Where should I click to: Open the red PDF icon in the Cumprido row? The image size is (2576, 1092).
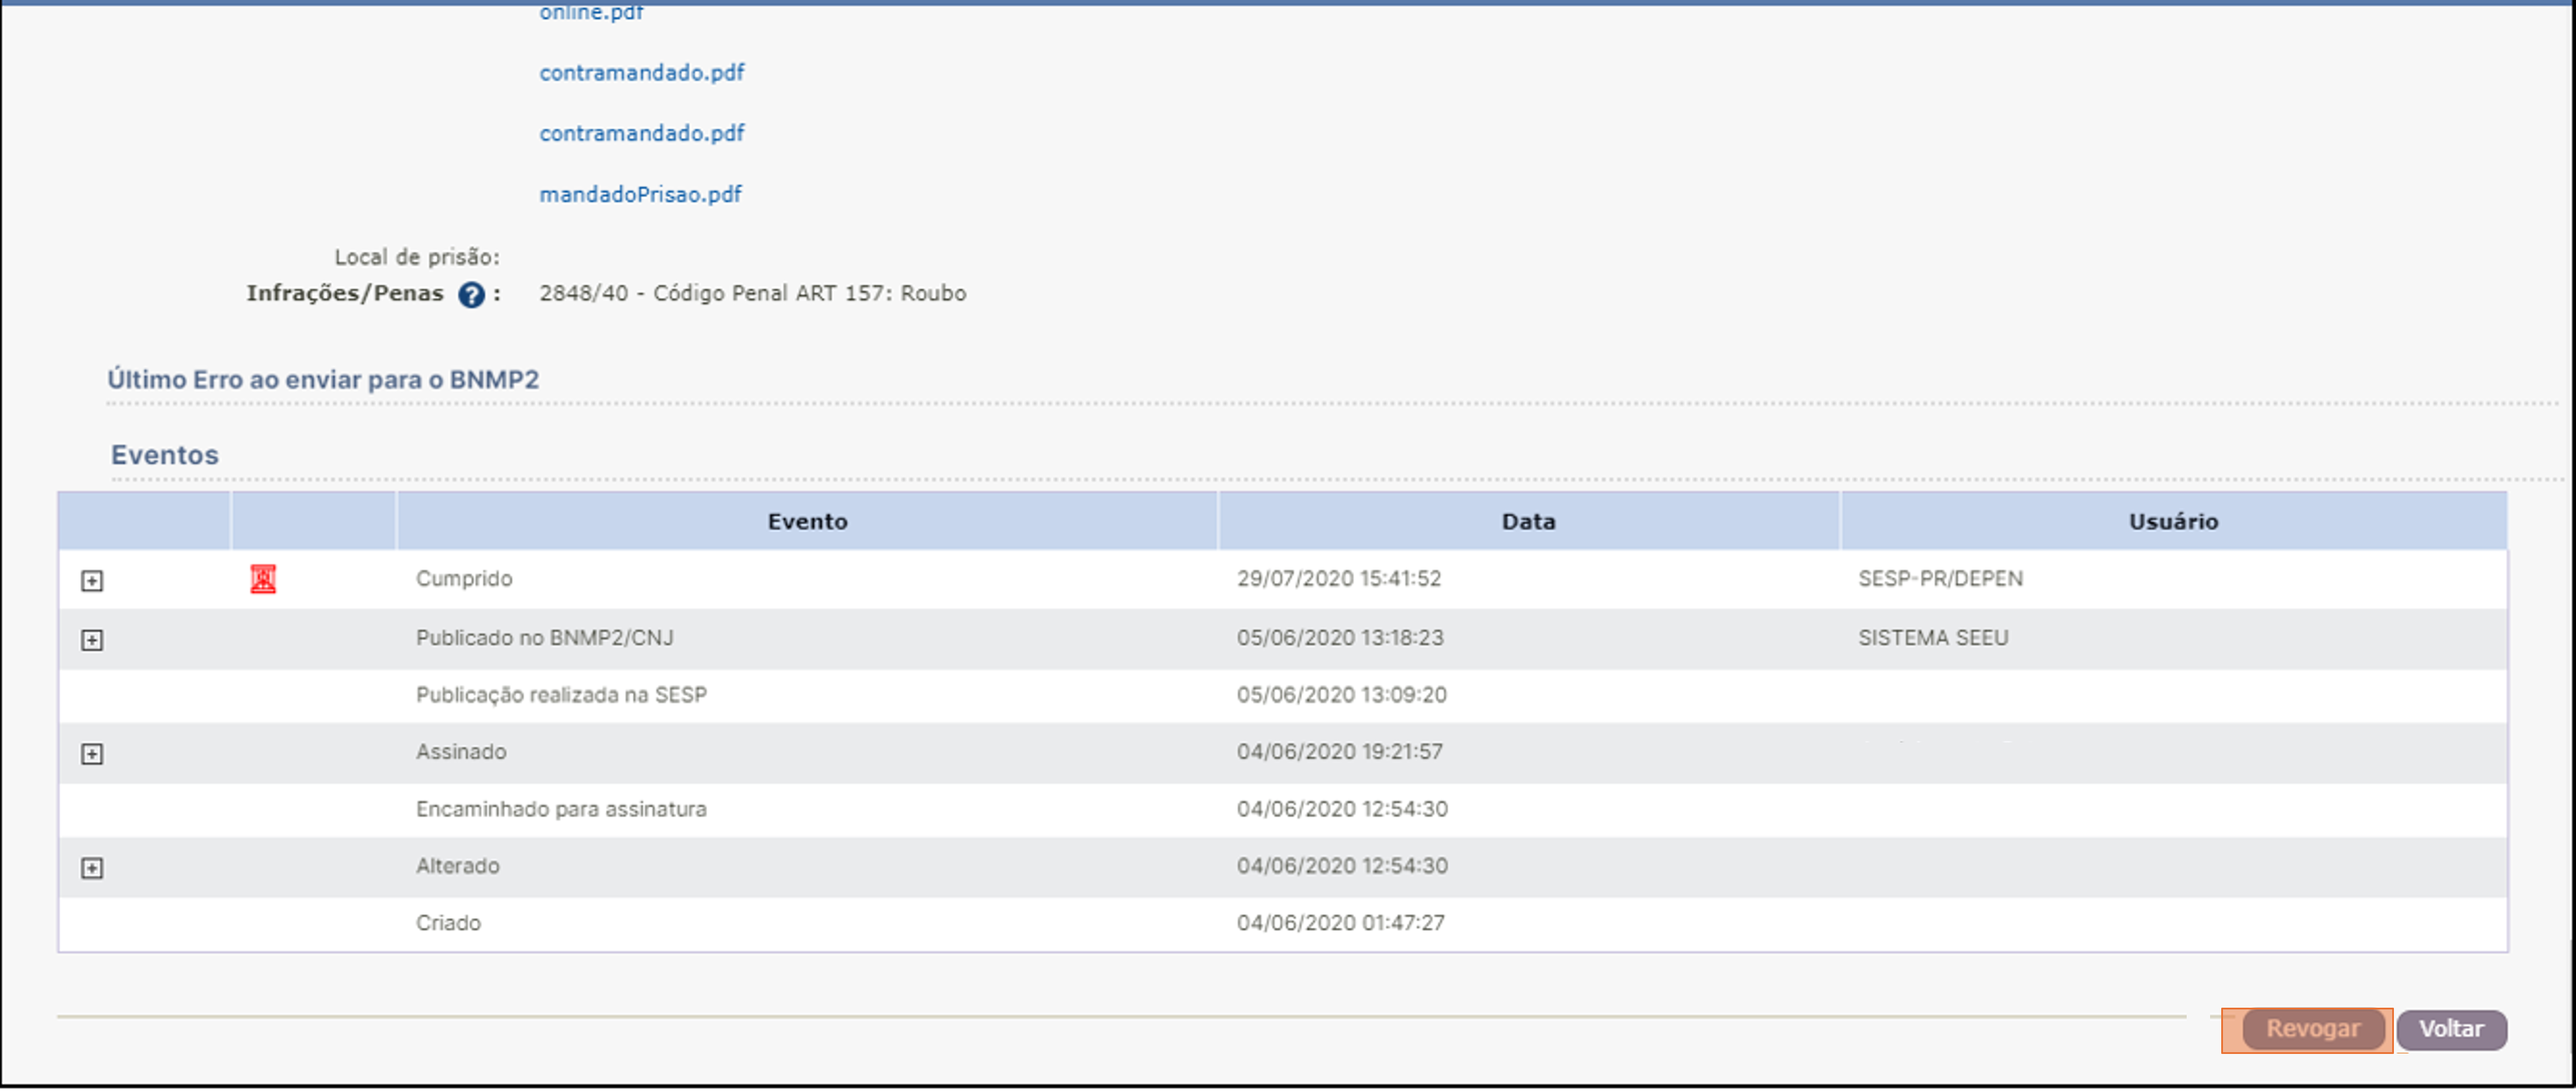[x=263, y=579]
